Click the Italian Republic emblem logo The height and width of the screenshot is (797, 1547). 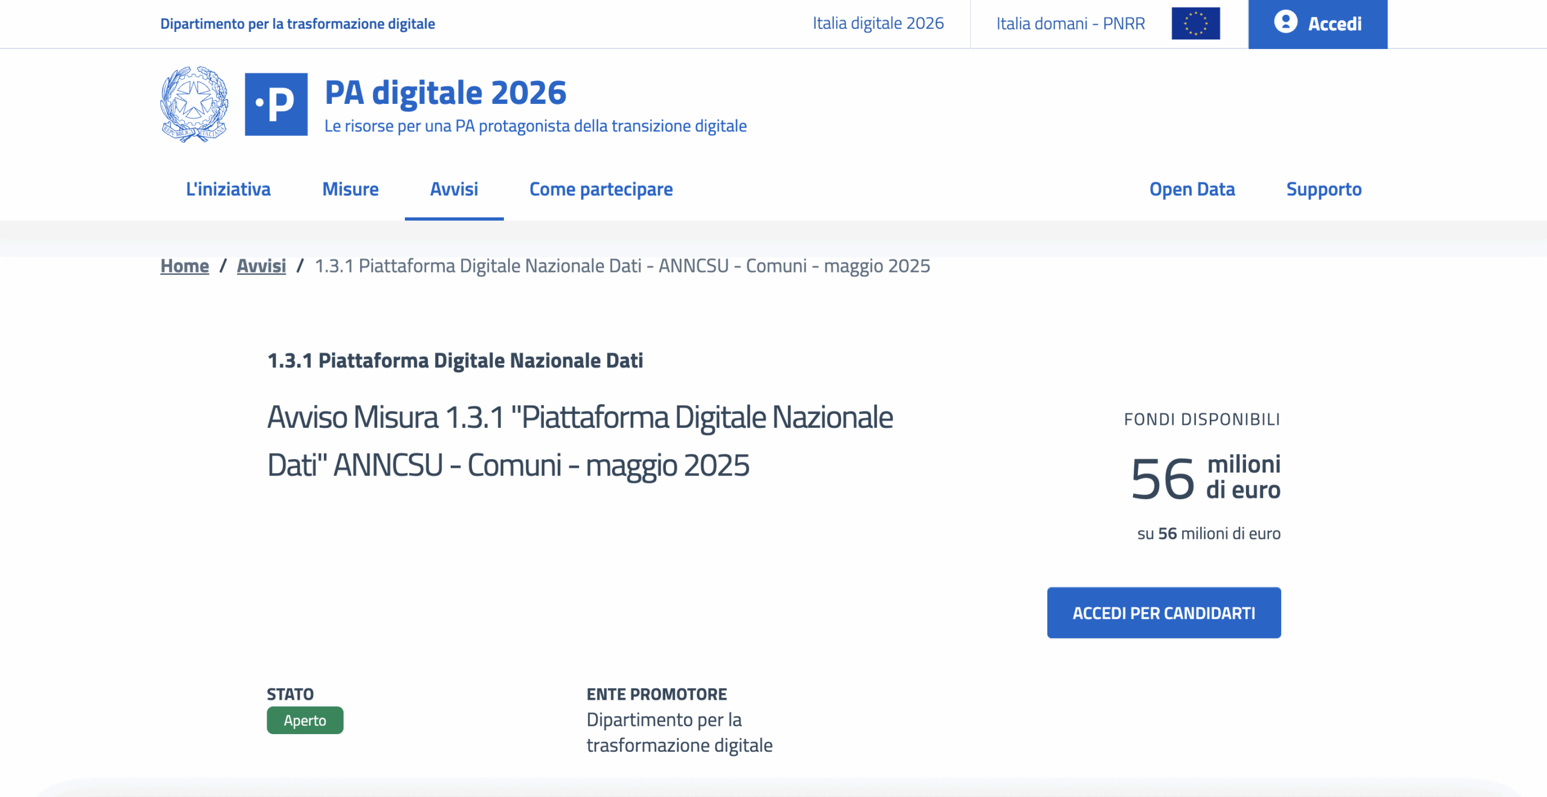pos(194,104)
